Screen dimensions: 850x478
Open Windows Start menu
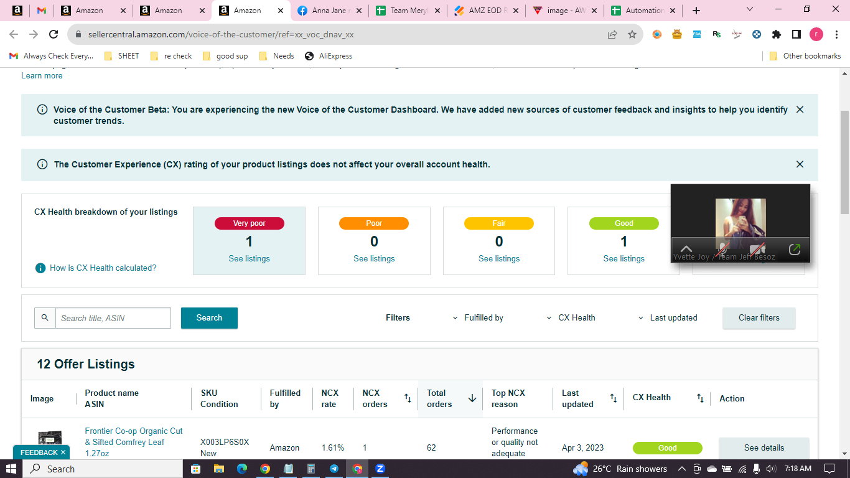(11, 469)
